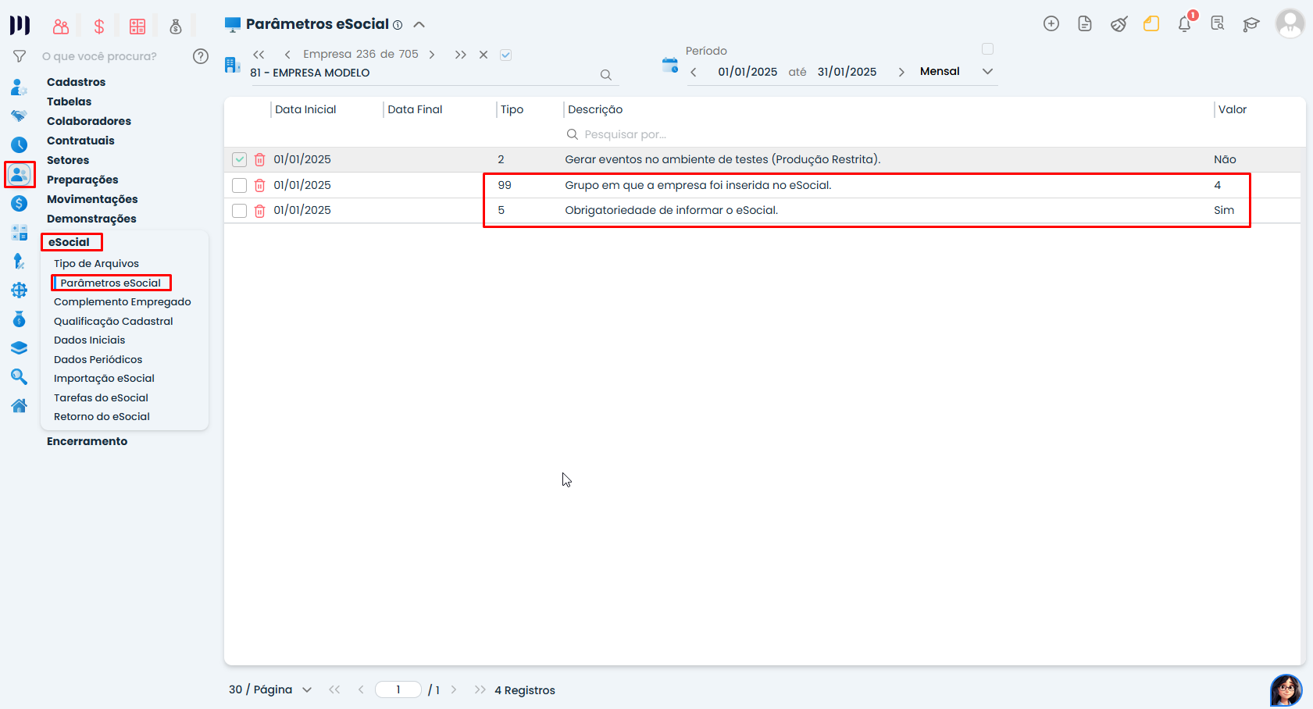Screen dimensions: 1313x709
Task: Open Qualificação Cadastral menu item
Action: [x=113, y=321]
